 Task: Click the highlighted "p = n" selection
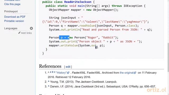(64, 37)
